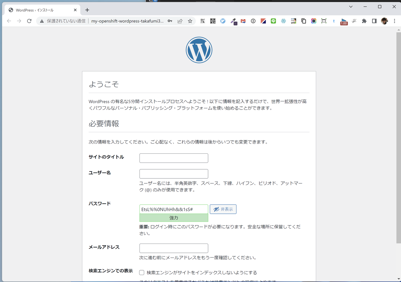The height and width of the screenshot is (282, 401).
Task: Click the サイトのタイトル input field
Action: 174,158
